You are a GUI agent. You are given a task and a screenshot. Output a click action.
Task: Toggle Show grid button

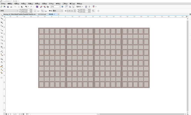(70, 7)
